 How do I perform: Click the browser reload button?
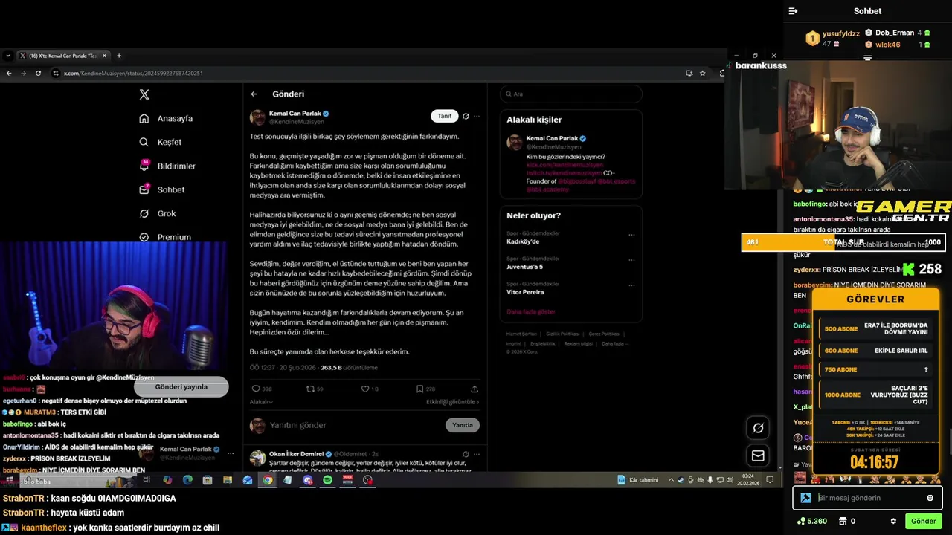click(38, 73)
